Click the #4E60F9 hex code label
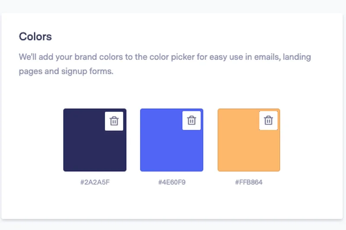Screen dimensions: 346x230 [172, 182]
